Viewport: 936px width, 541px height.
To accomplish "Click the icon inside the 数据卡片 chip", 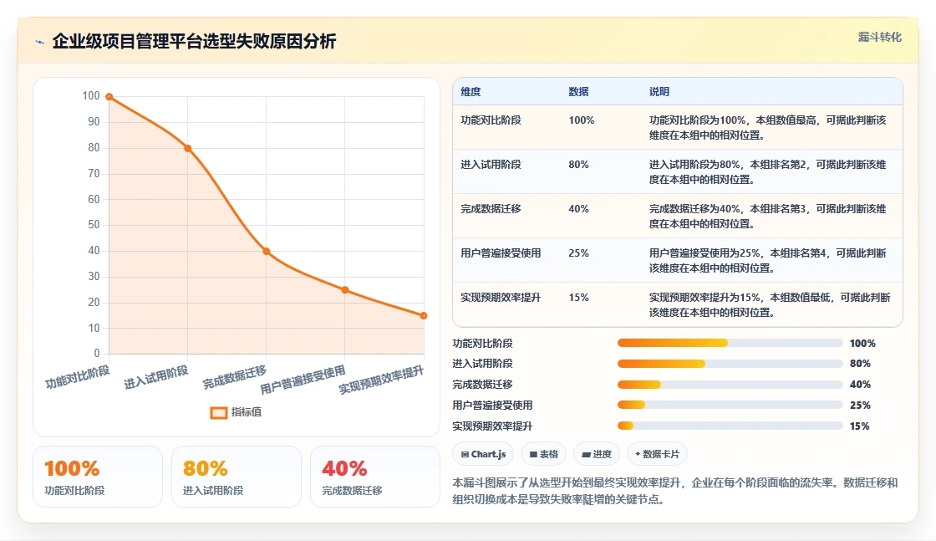I will pyautogui.click(x=638, y=454).
